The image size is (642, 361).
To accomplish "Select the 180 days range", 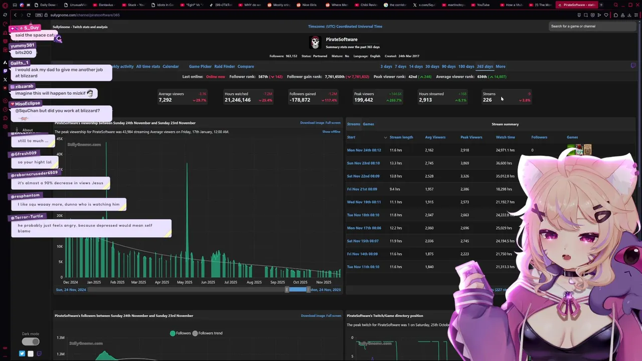I will (x=466, y=66).
